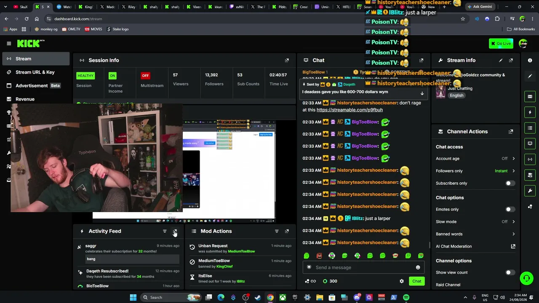Edit stream info with the pencil icon
Image resolution: width=539 pixels, height=303 pixels.
click(501, 60)
